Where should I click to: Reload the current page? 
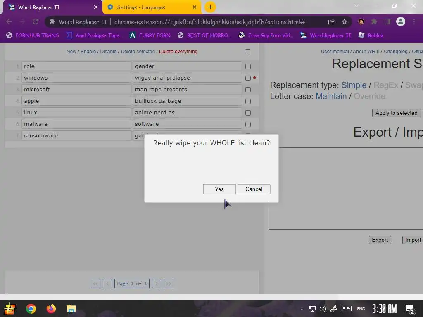(36, 21)
